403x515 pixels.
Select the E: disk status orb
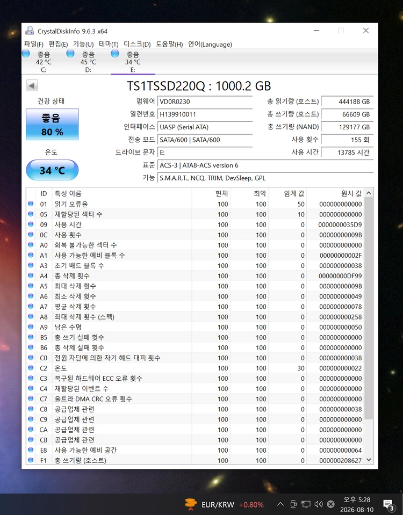point(114,54)
